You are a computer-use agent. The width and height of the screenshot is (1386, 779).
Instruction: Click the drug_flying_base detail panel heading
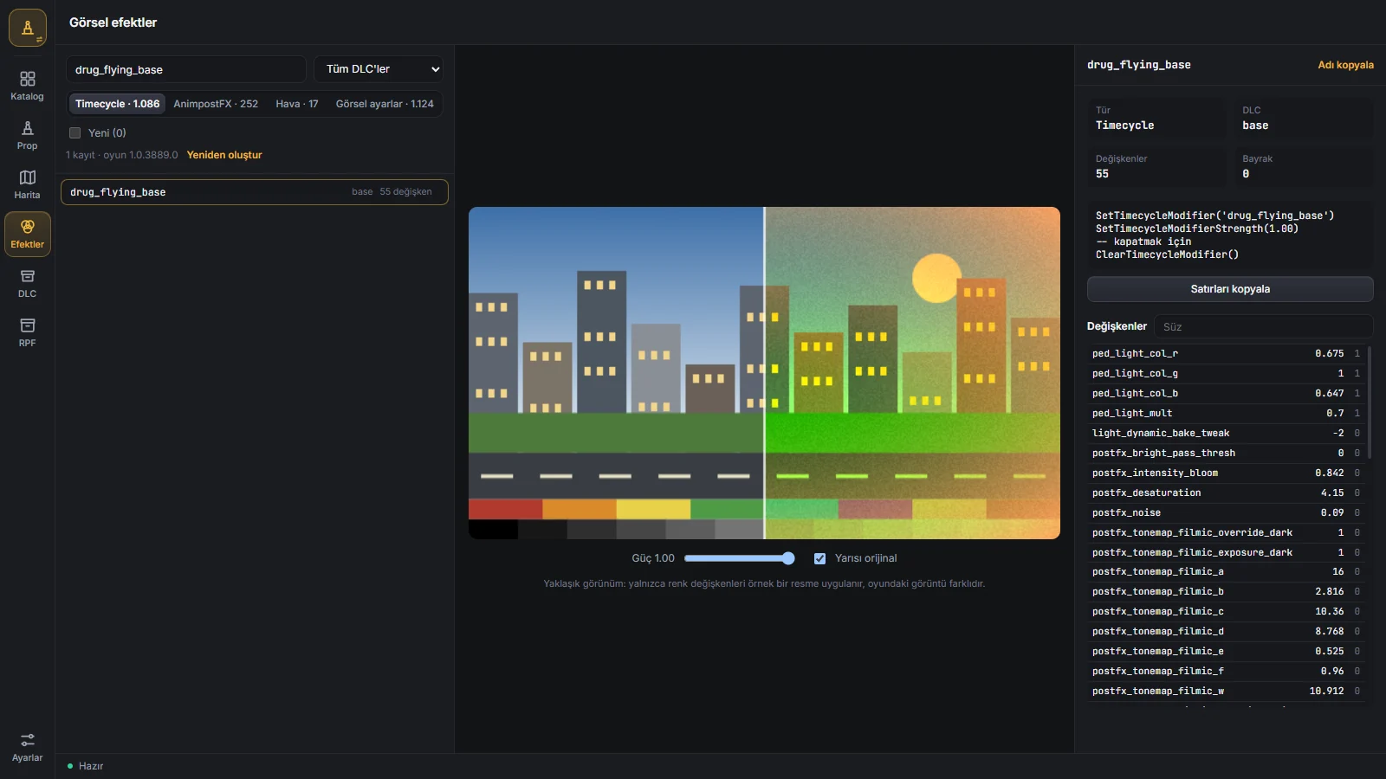(1139, 65)
